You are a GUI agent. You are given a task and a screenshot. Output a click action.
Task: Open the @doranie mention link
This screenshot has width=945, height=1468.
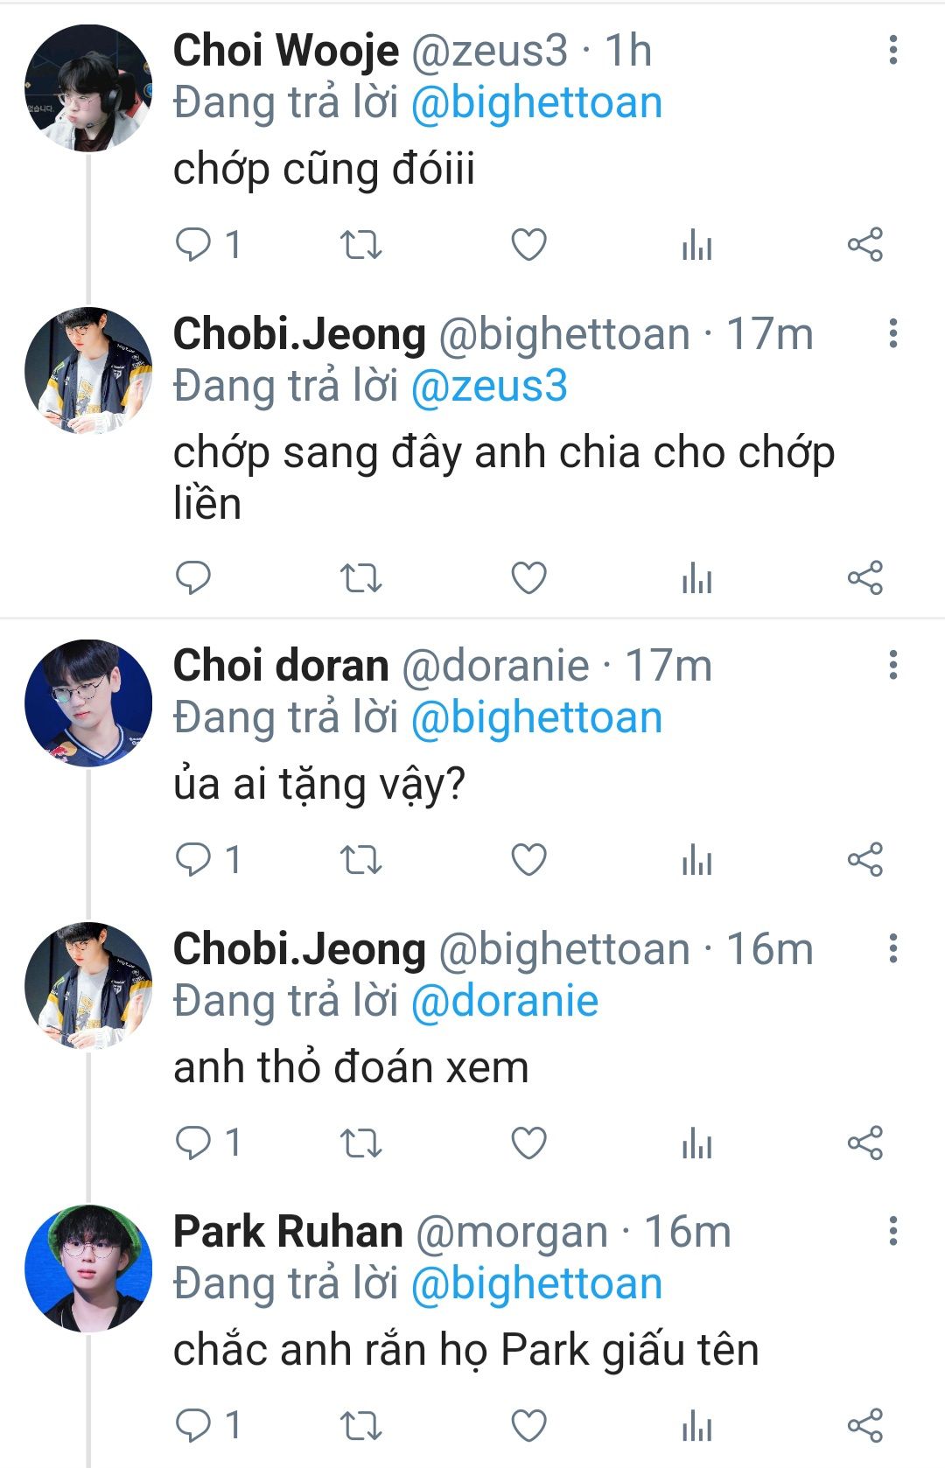point(504,1001)
